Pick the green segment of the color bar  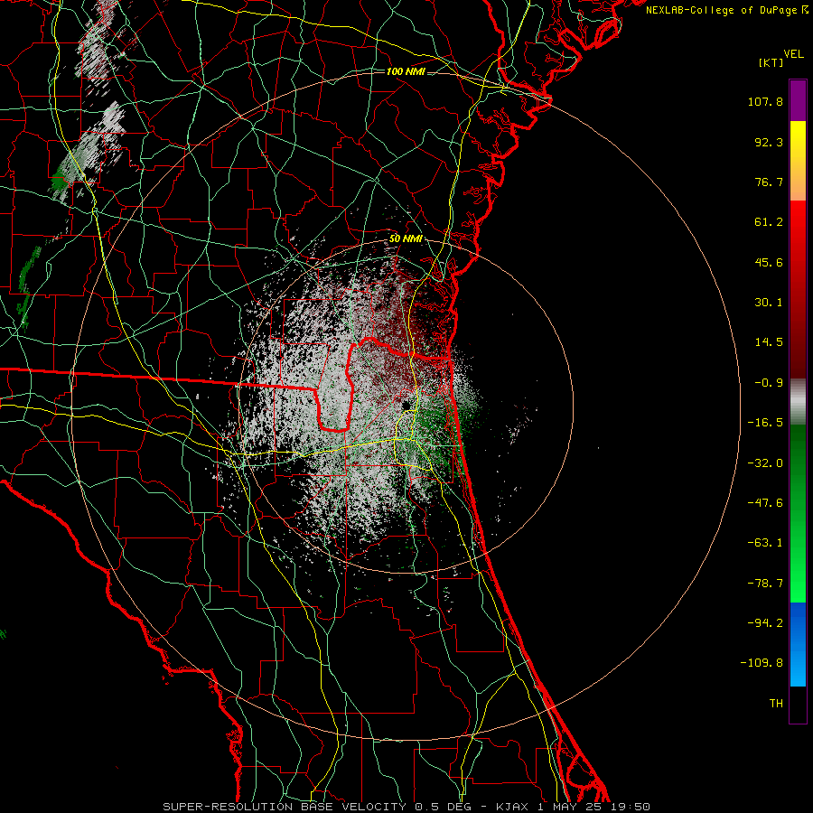pos(798,513)
